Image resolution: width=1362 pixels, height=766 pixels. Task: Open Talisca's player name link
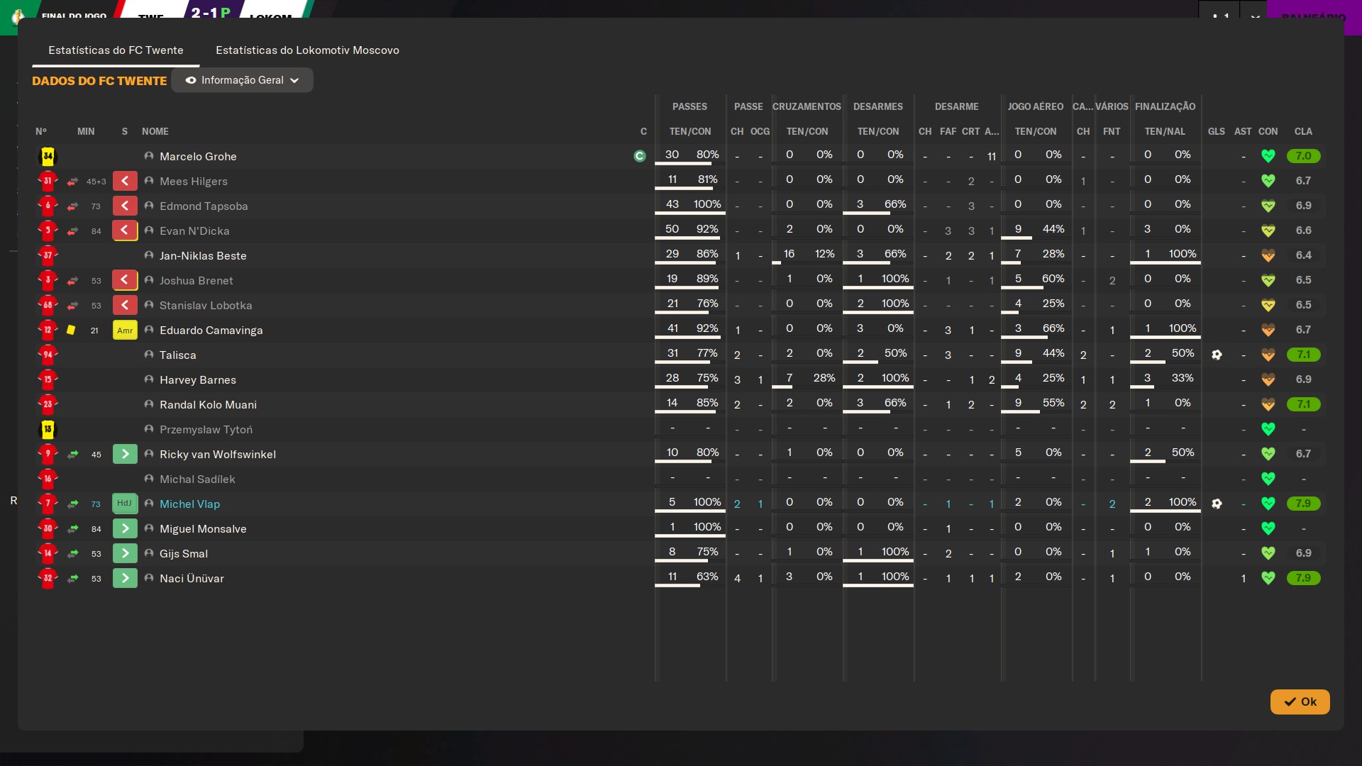tap(177, 355)
